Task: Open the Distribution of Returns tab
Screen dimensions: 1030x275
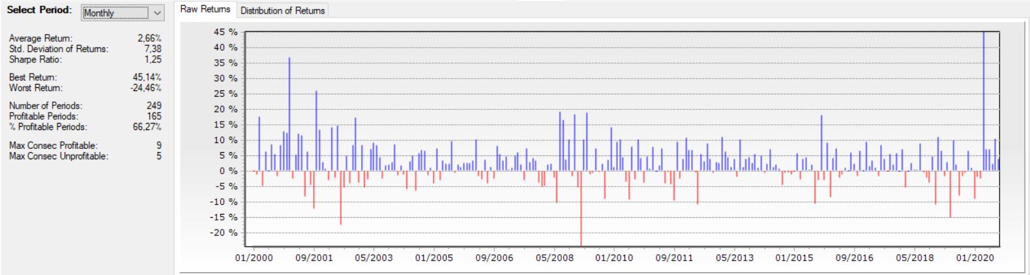Action: [x=282, y=10]
